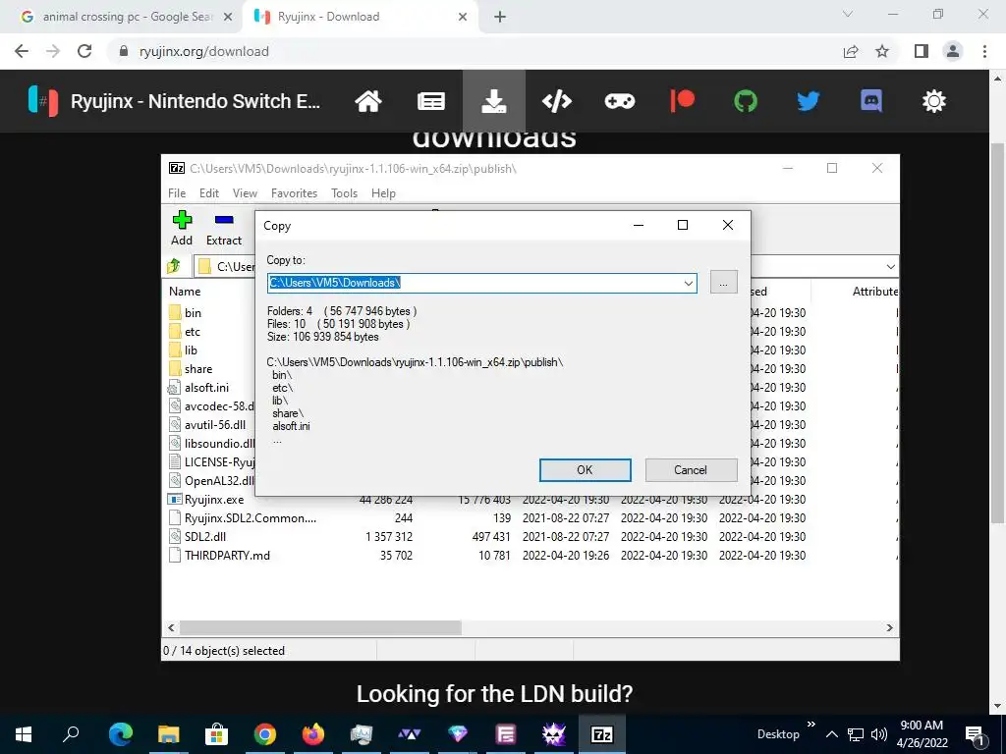Browse for destination folder with ... button
The width and height of the screenshot is (1006, 754).
(x=724, y=282)
